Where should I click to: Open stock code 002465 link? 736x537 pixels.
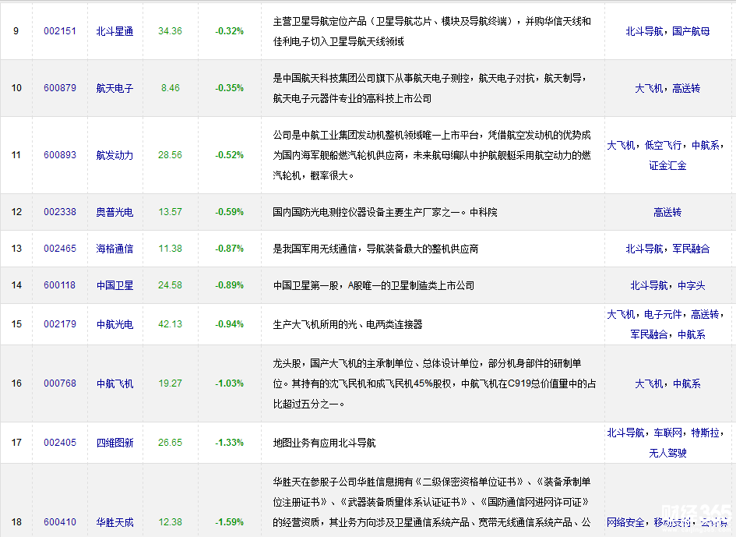point(60,249)
